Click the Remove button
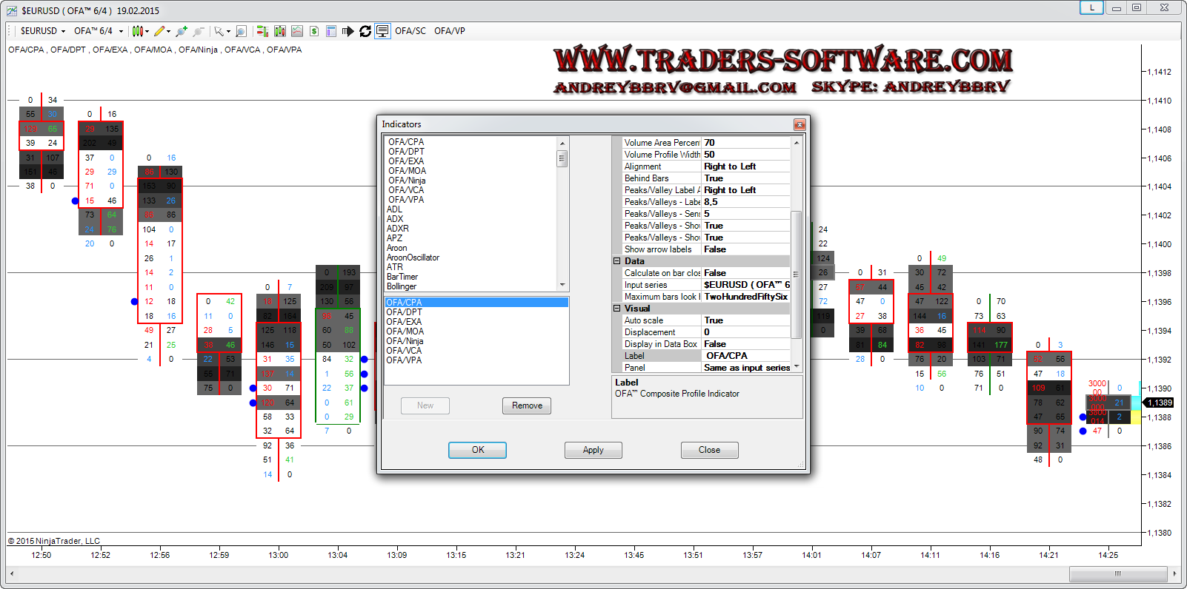Viewport: 1187px width, 589px height. (527, 405)
